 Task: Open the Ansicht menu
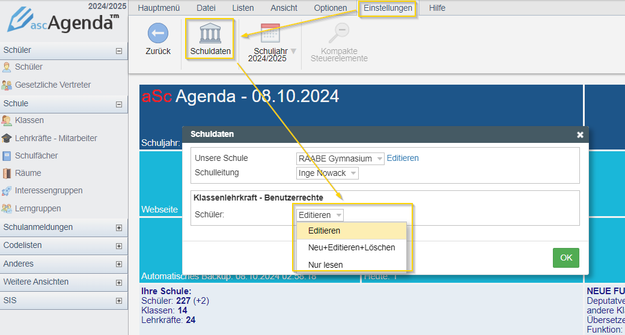(284, 8)
